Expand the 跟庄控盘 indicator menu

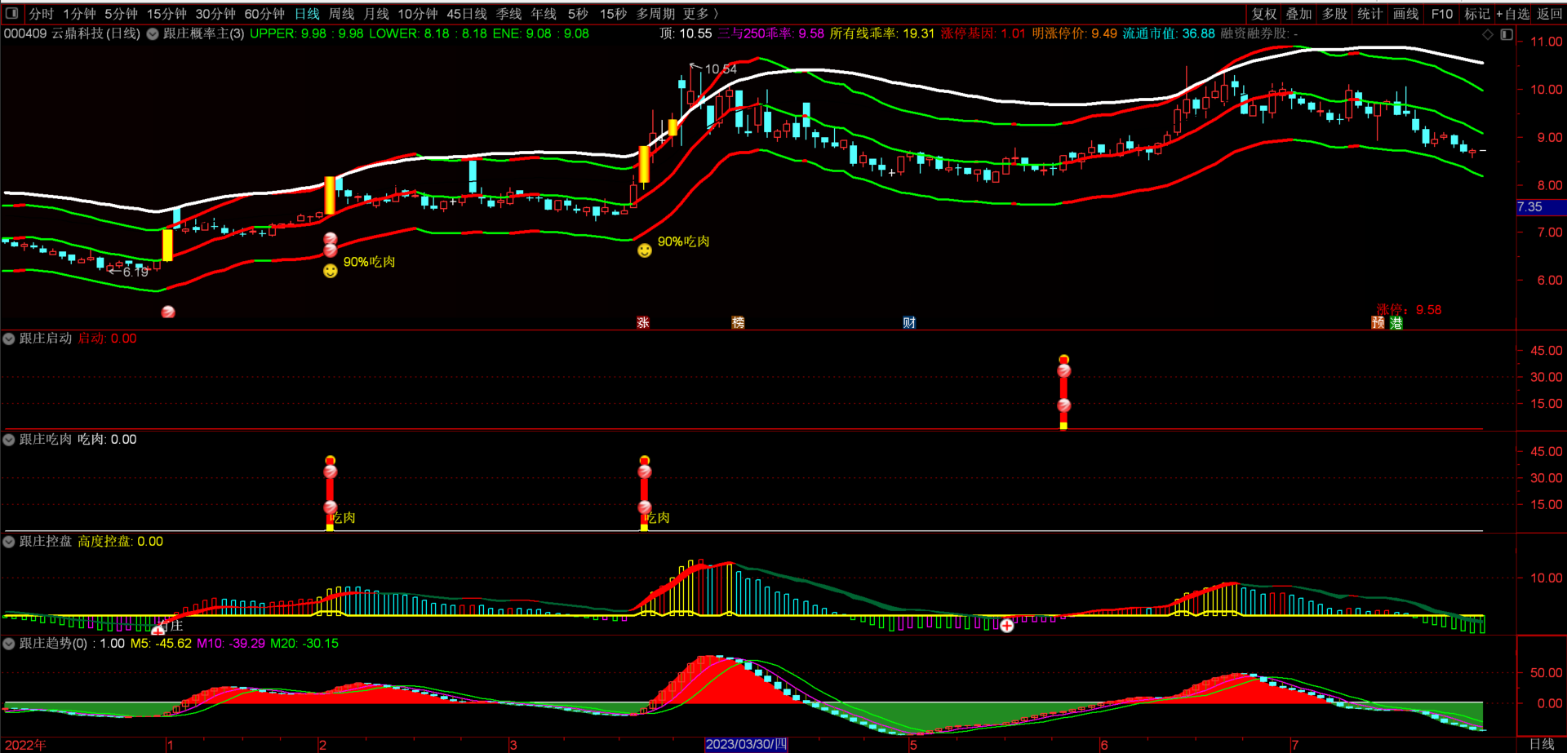click(x=9, y=542)
